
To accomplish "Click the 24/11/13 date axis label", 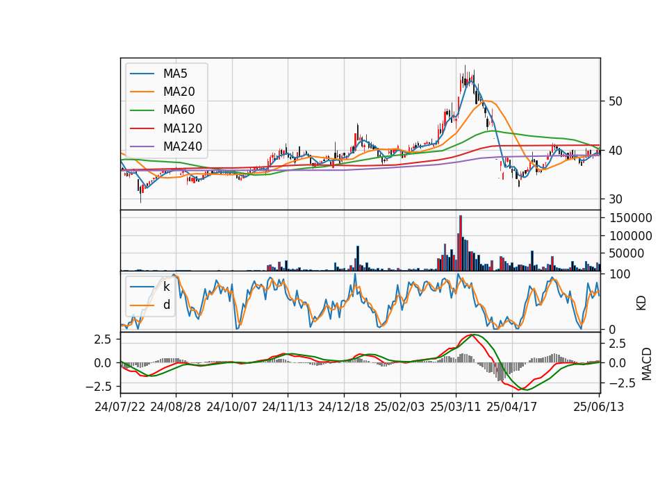I will [x=288, y=407].
